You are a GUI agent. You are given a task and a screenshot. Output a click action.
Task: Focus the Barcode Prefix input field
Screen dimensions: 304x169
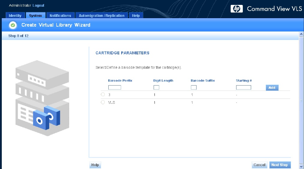(114, 87)
